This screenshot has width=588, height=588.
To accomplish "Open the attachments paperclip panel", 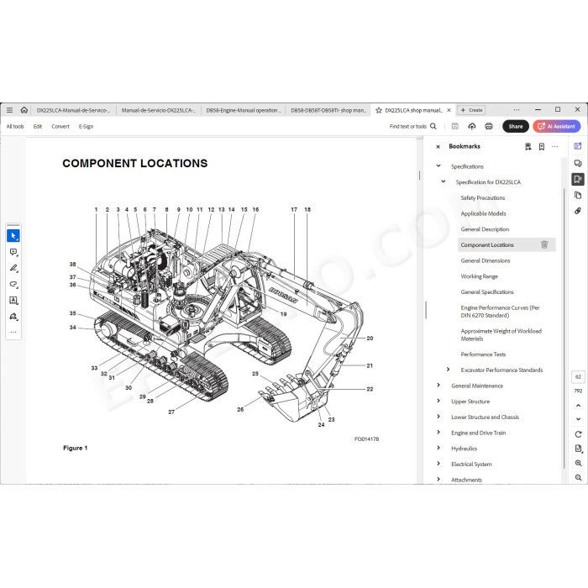I will coord(578,211).
